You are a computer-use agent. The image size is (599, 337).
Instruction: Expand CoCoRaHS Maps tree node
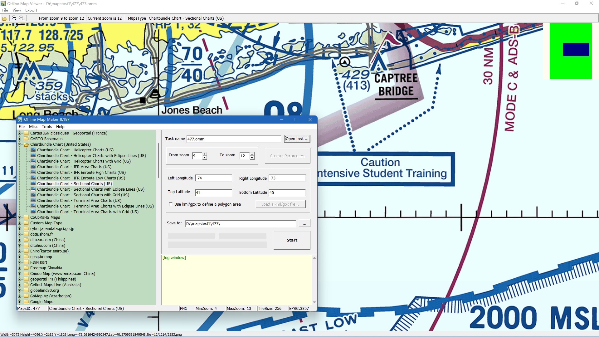20,217
